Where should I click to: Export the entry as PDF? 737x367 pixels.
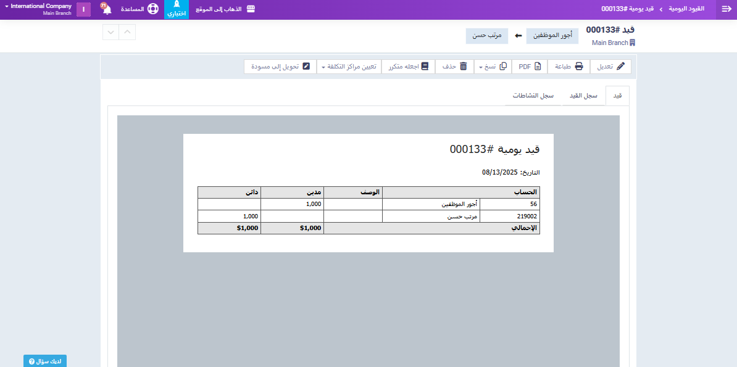coord(530,67)
